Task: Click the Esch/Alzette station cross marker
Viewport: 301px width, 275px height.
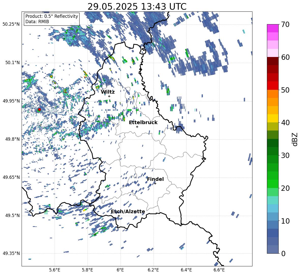Action: point(119,216)
